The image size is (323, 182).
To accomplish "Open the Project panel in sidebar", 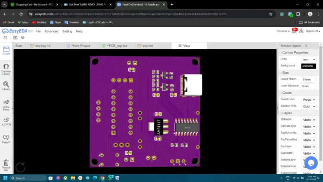I will click(x=6, y=50).
